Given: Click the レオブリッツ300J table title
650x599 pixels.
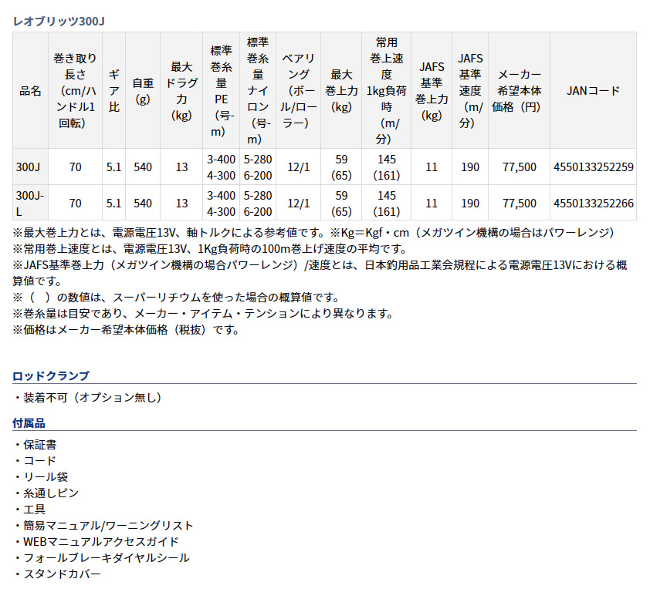Looking at the screenshot, I should tap(59, 21).
